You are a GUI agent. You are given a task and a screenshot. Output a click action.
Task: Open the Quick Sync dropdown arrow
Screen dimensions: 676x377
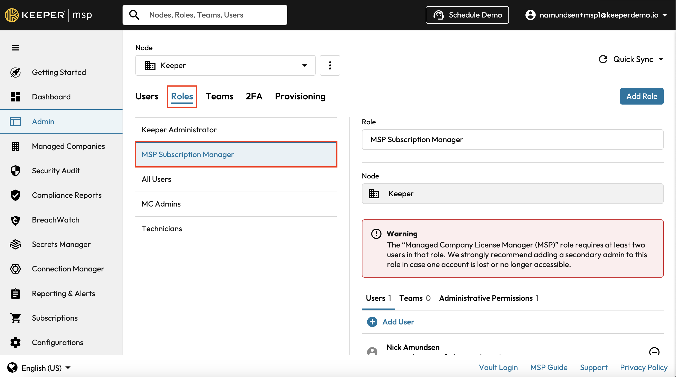click(x=661, y=59)
